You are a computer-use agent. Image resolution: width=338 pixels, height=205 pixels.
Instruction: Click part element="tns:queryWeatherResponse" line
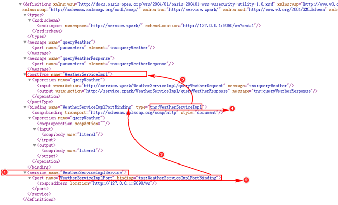pyautogui.click(x=103, y=64)
